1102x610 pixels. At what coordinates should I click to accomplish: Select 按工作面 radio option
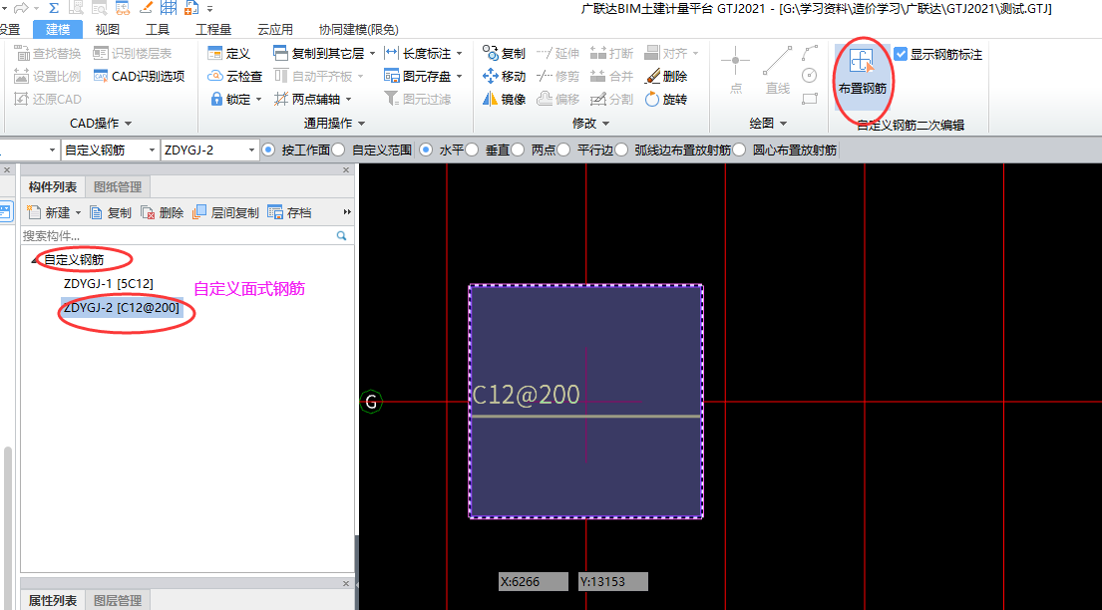point(267,150)
